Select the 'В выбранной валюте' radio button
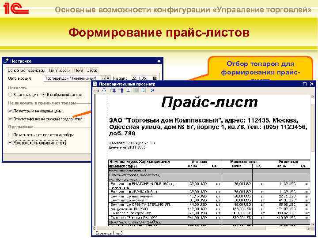 coord(43,95)
